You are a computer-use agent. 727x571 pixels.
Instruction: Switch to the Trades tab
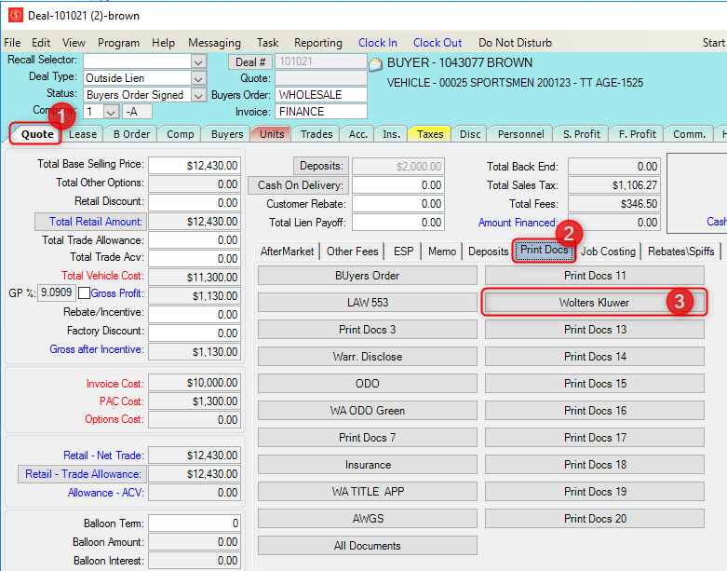(x=316, y=134)
